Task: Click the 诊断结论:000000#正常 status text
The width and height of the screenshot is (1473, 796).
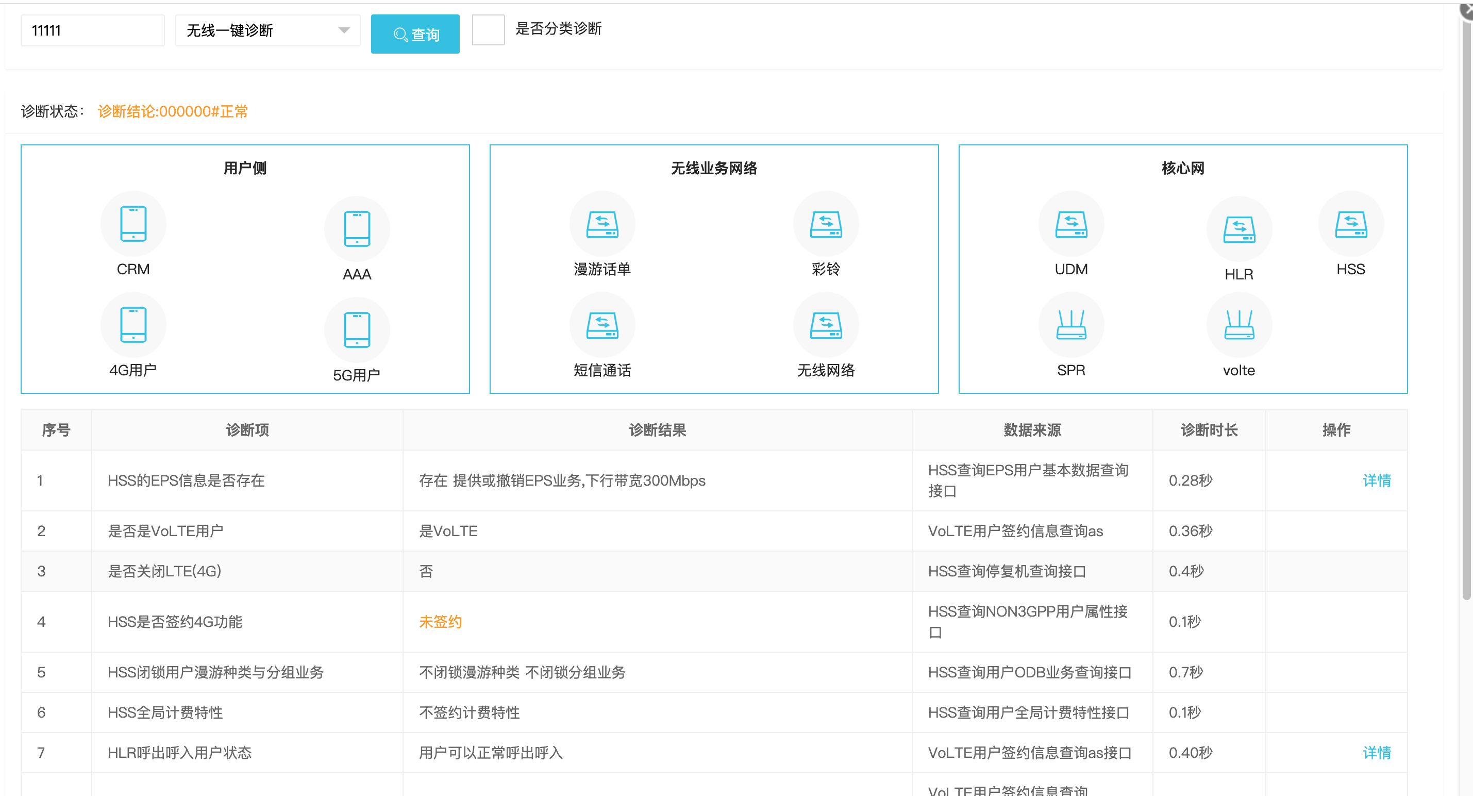Action: pos(173,111)
